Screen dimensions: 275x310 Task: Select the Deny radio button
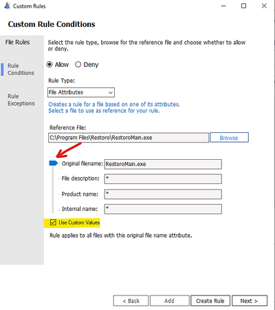tap(78, 65)
